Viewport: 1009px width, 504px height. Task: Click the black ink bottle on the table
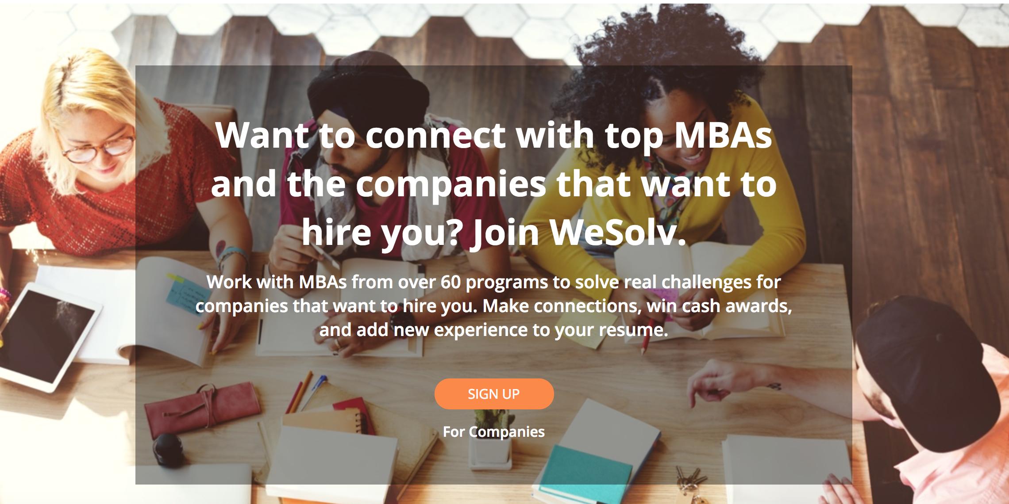point(169,450)
